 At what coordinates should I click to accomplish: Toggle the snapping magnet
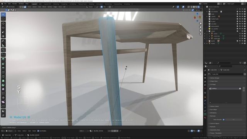[102, 7]
